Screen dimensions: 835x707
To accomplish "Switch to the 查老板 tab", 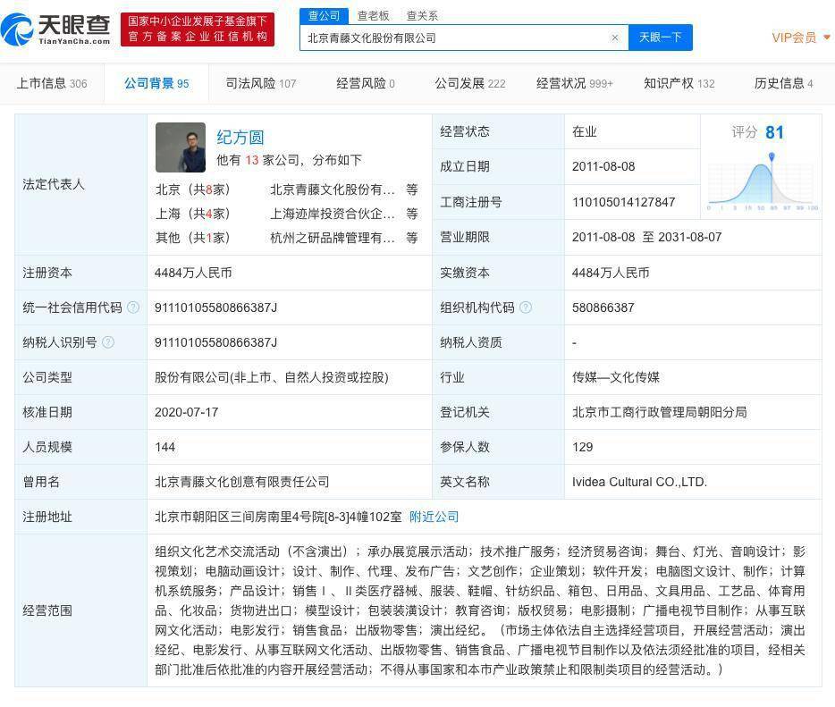I will 375,15.
